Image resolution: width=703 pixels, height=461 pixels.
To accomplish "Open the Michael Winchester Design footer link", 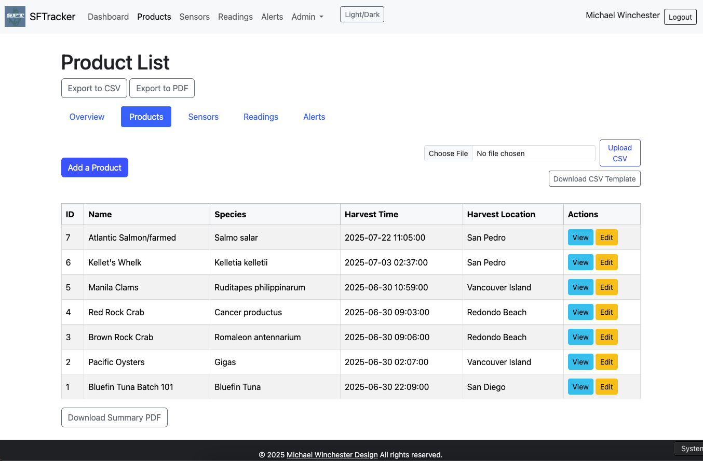I will pos(332,455).
